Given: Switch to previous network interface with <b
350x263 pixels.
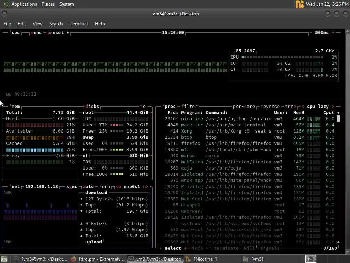Looking at the screenshot, I should 118,187.
